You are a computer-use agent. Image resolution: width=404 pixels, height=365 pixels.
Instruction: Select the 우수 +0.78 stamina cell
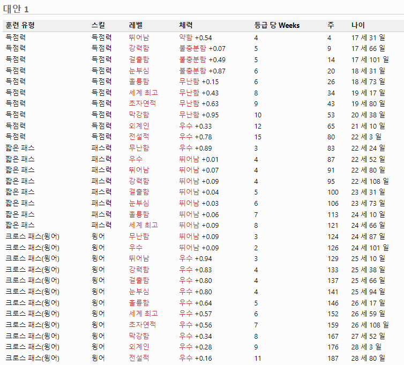196,137
